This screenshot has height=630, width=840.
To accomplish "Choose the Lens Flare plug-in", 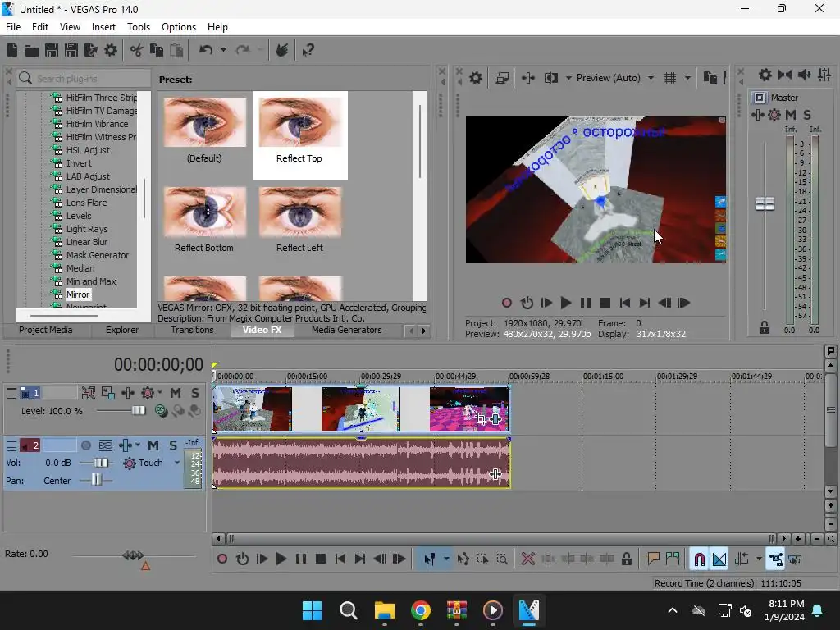I will (86, 203).
